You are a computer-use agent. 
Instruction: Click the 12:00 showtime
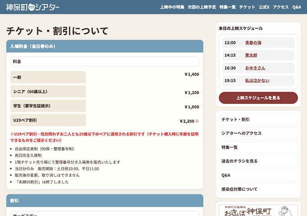click(230, 43)
